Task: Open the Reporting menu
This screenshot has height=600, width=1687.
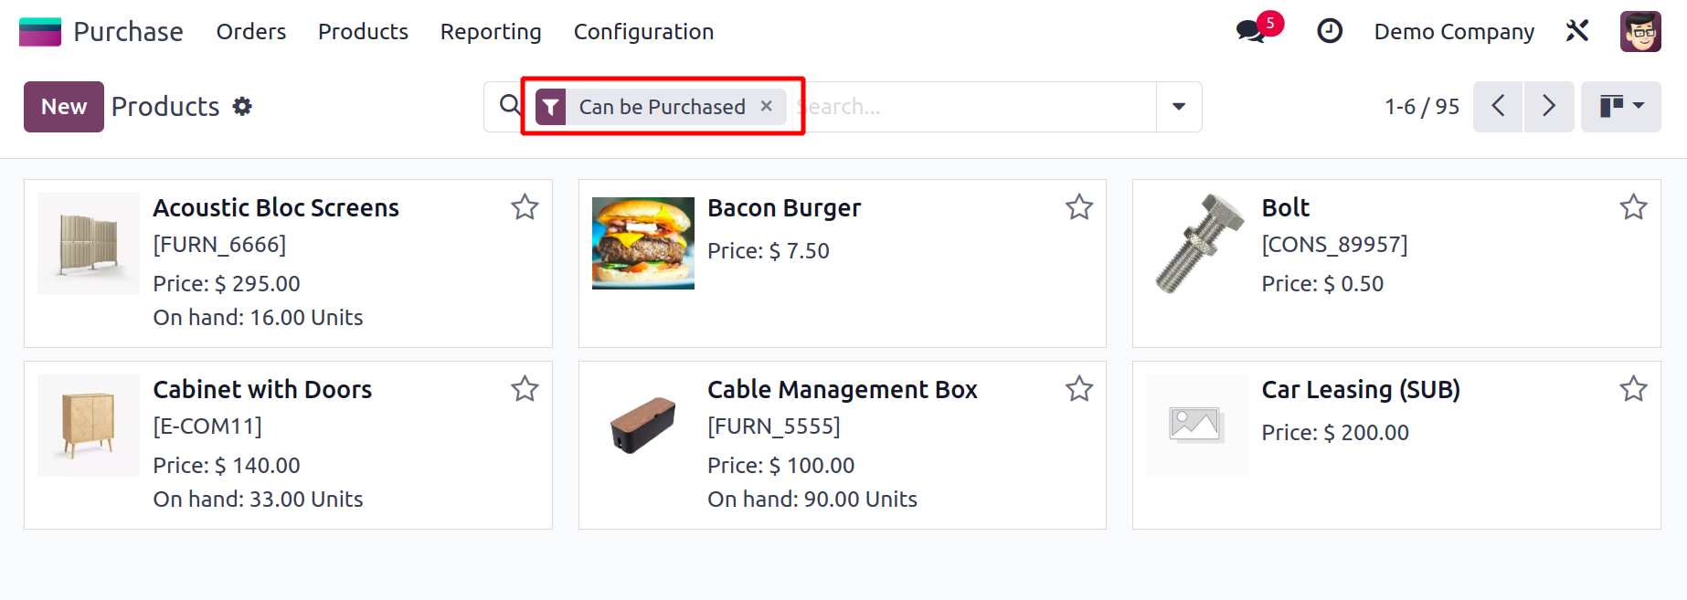Action: tap(491, 32)
